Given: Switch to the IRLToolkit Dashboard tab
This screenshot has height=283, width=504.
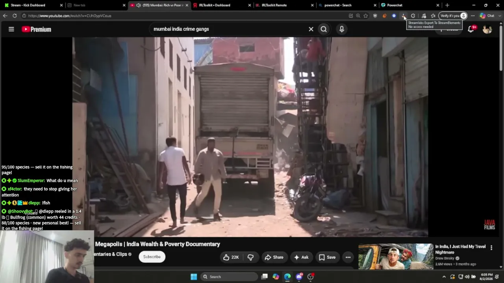Looking at the screenshot, I should point(222,5).
